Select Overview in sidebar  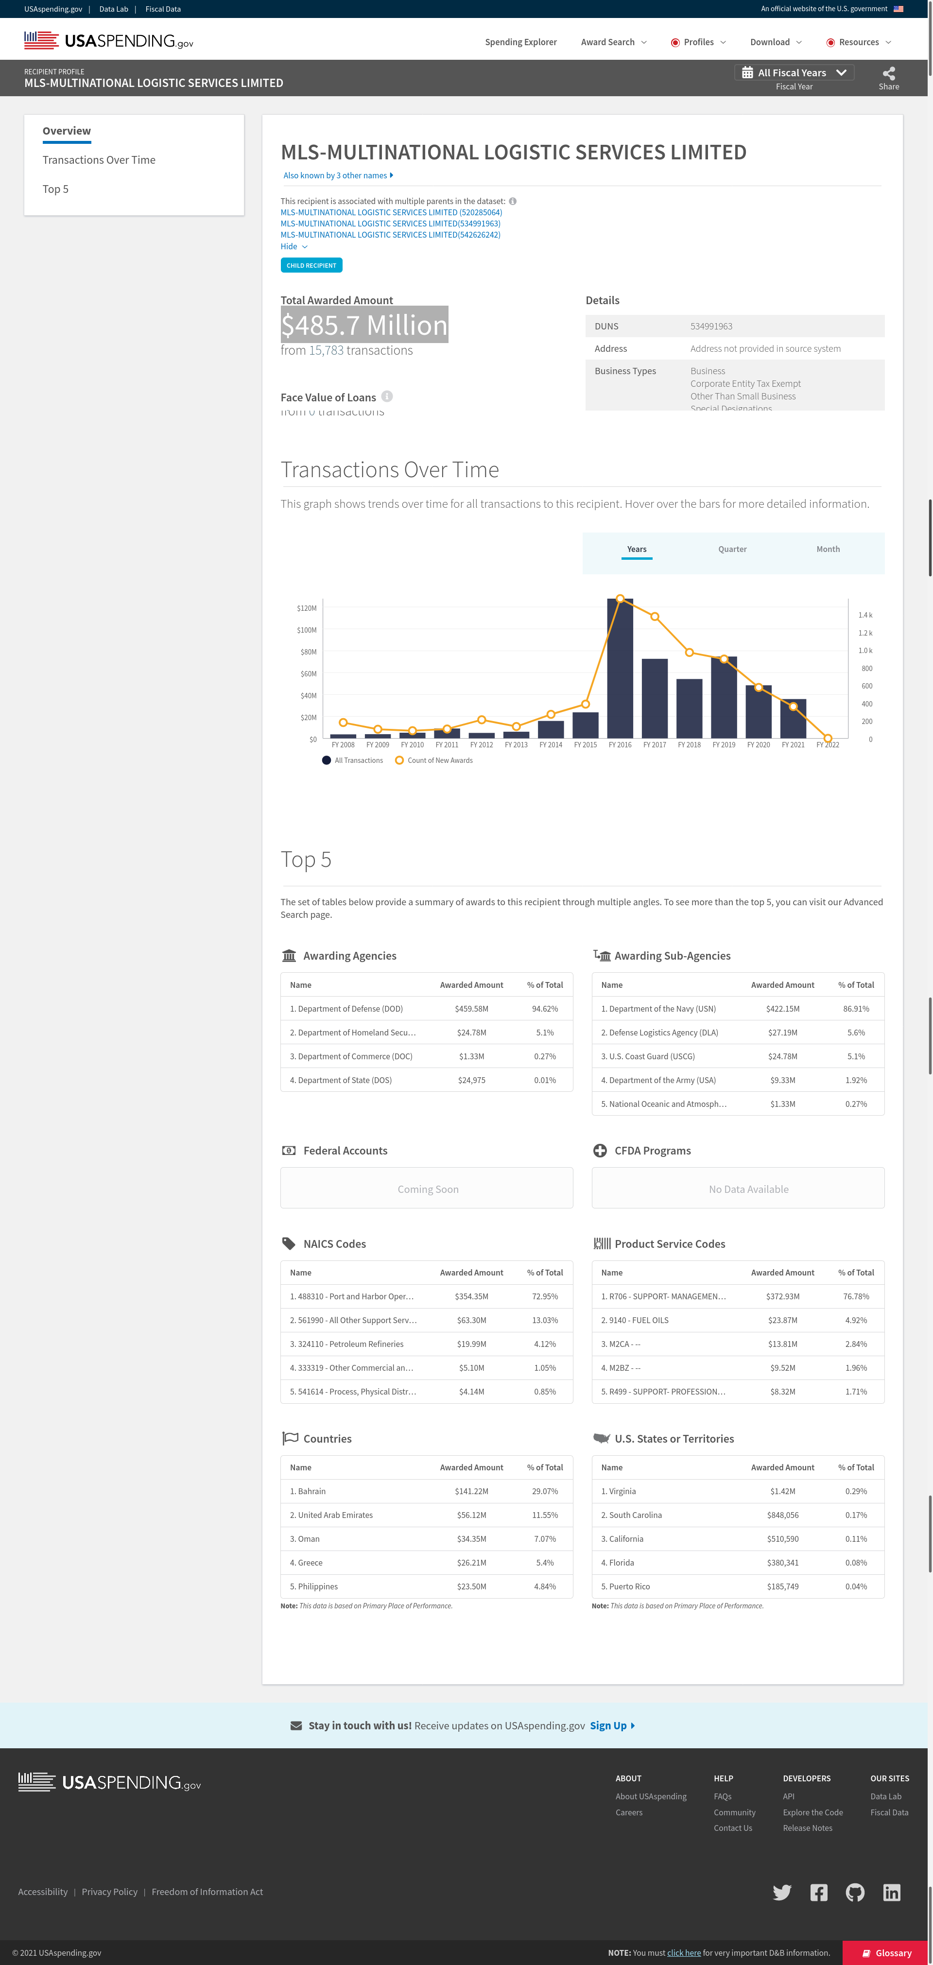[x=67, y=131]
